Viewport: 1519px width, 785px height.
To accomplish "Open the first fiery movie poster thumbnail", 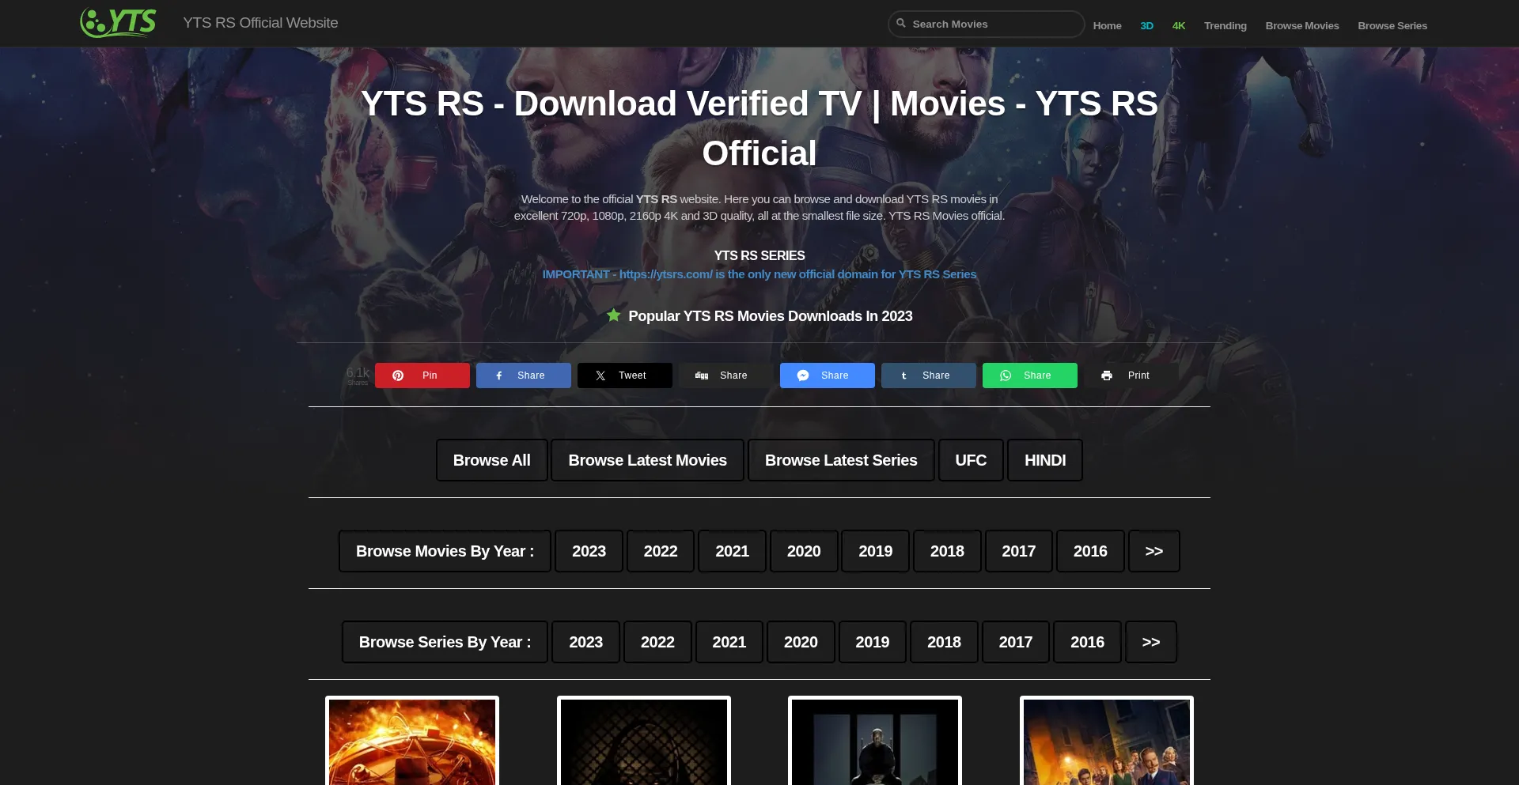I will click(412, 742).
